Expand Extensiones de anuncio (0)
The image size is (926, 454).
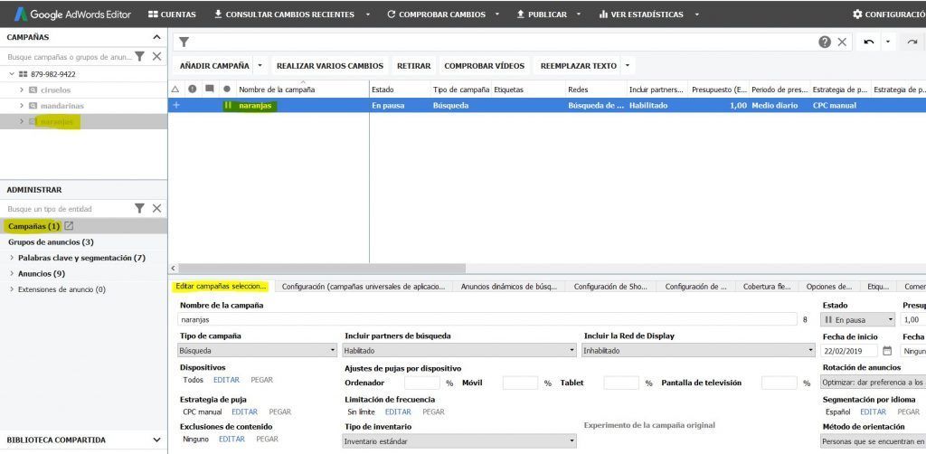click(13, 290)
